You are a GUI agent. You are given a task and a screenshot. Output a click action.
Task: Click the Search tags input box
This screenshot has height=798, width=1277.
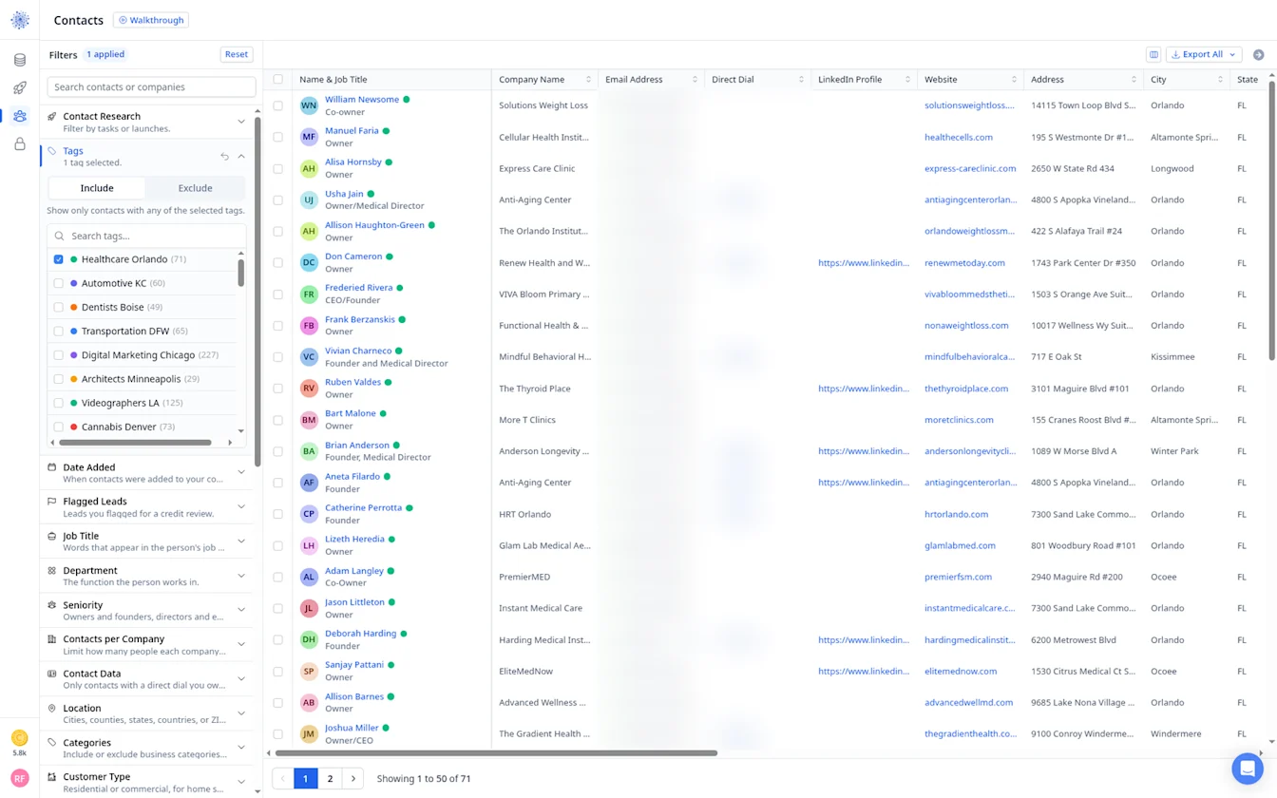pyautogui.click(x=146, y=236)
